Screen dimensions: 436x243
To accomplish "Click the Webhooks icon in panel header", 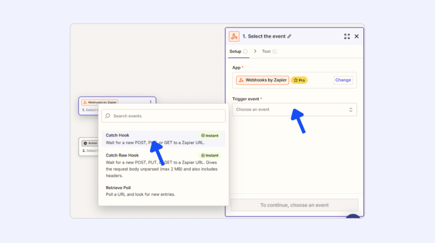I will 234,37.
